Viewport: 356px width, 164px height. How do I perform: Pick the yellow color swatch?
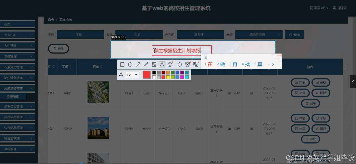pos(168,77)
